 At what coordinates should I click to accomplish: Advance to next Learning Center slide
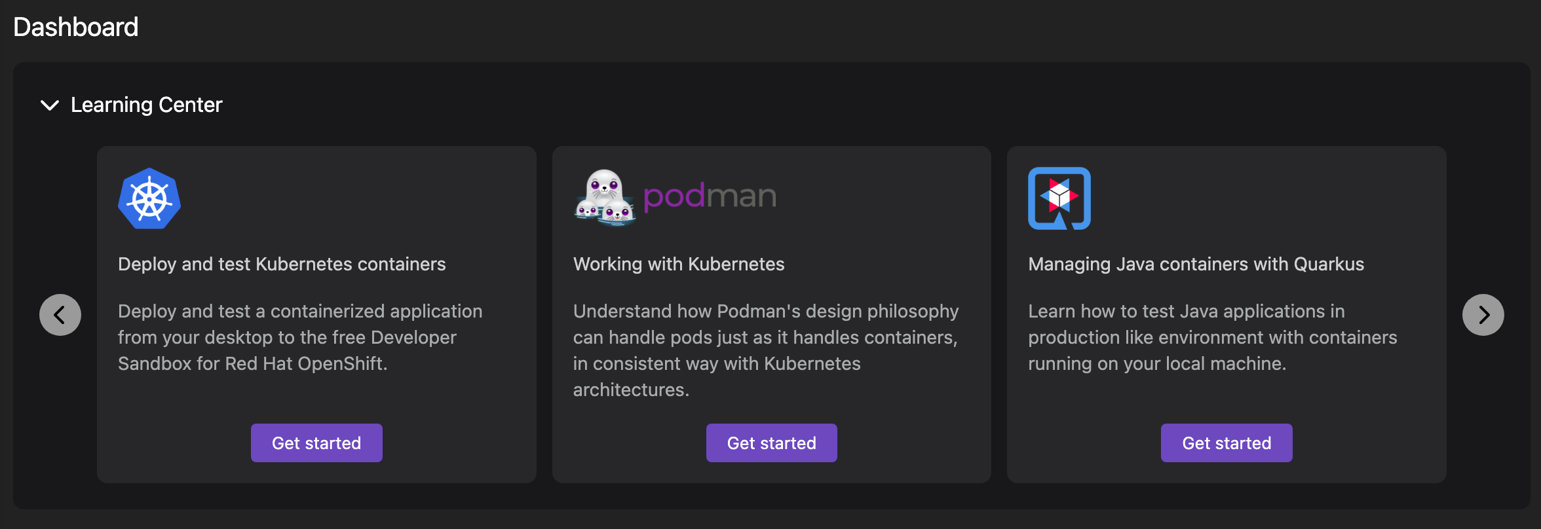click(1483, 315)
